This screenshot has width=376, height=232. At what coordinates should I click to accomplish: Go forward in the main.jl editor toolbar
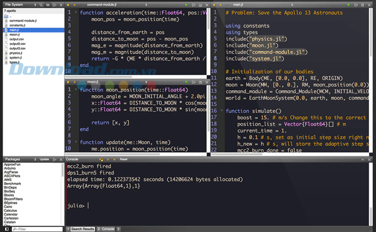coord(221,5)
